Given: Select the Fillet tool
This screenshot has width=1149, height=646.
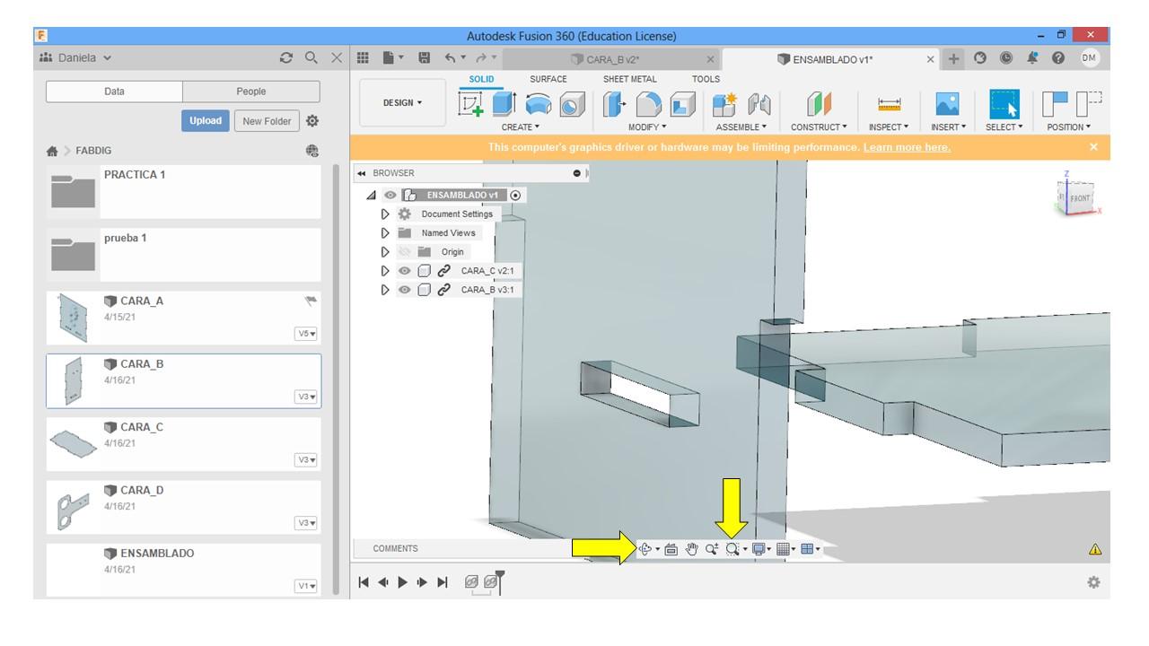Looking at the screenshot, I should tap(648, 104).
